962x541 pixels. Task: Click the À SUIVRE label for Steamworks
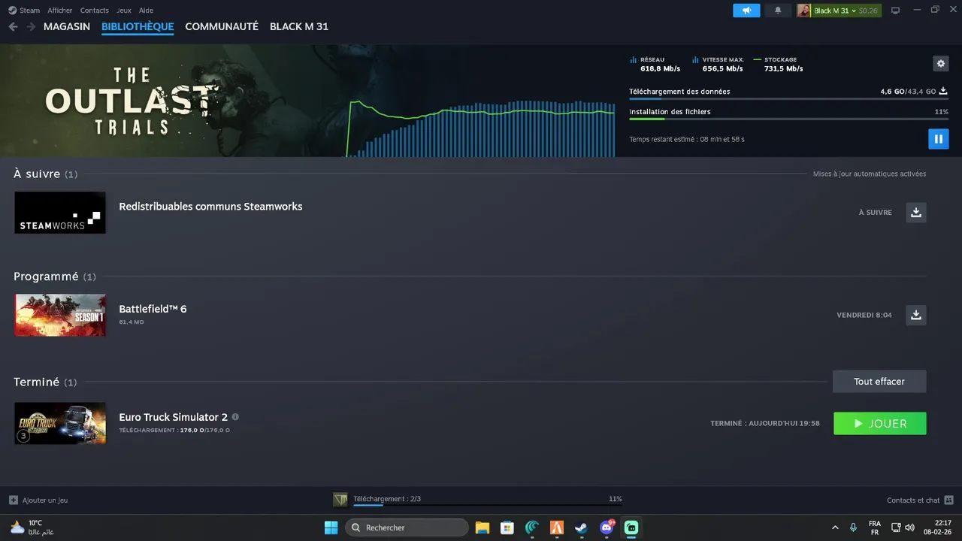(x=876, y=213)
